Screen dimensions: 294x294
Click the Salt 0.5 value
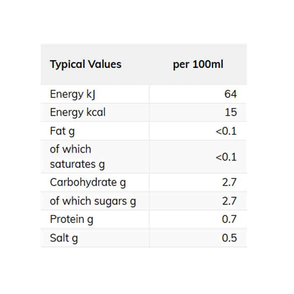(x=229, y=238)
